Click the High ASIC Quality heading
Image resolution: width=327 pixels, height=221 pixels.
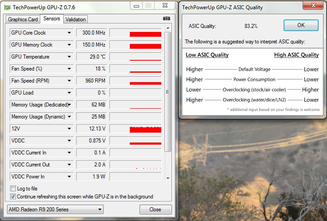pos(296,55)
